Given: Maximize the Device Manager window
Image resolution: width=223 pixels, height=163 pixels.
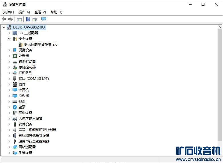Looking at the screenshot, I should (203, 4).
